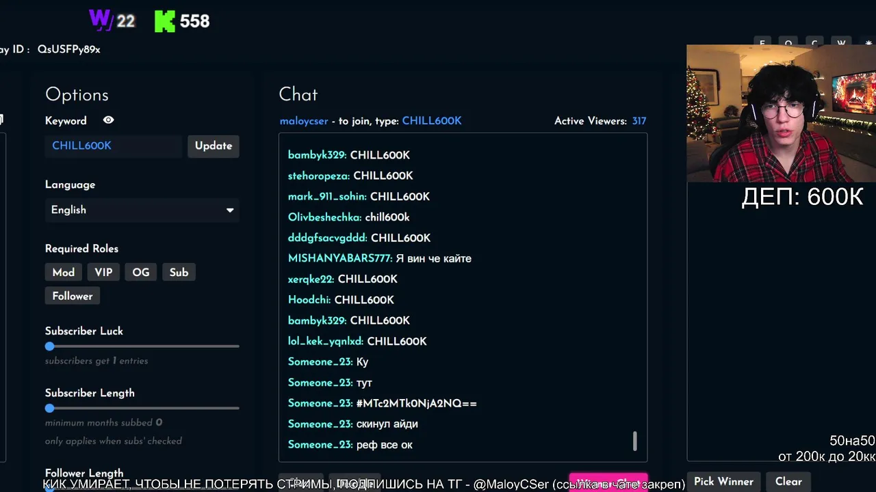876x492 pixels.
Task: Click the Someone_23 message 'реф все ок'
Action: [385, 445]
